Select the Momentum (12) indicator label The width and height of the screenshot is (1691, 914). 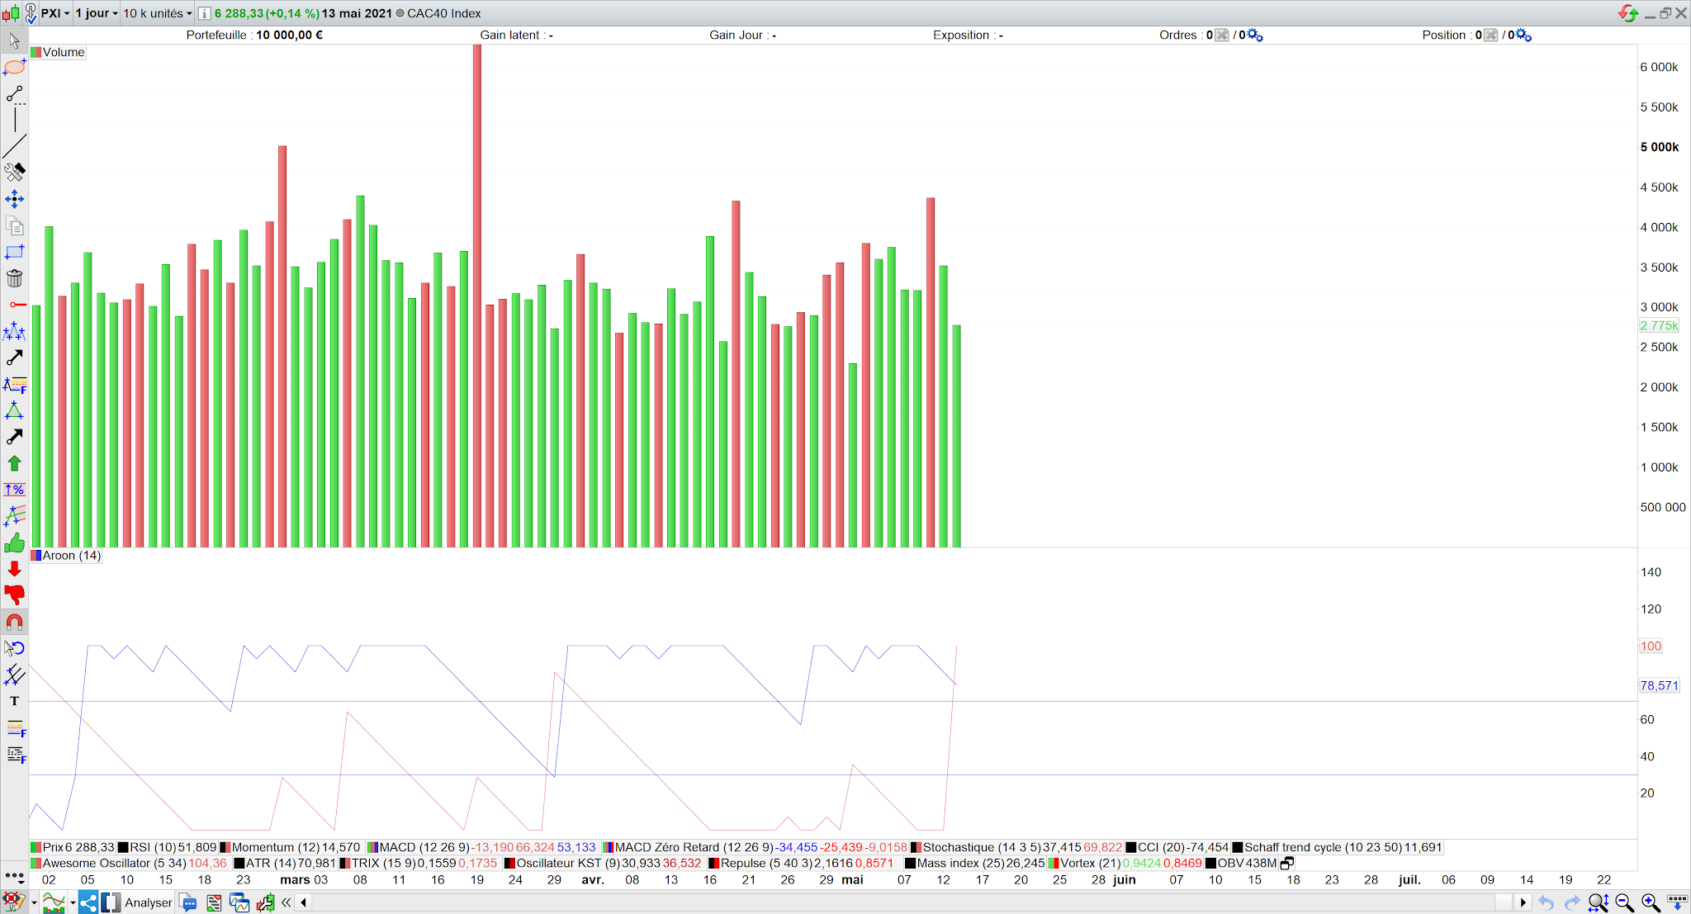coord(291,847)
